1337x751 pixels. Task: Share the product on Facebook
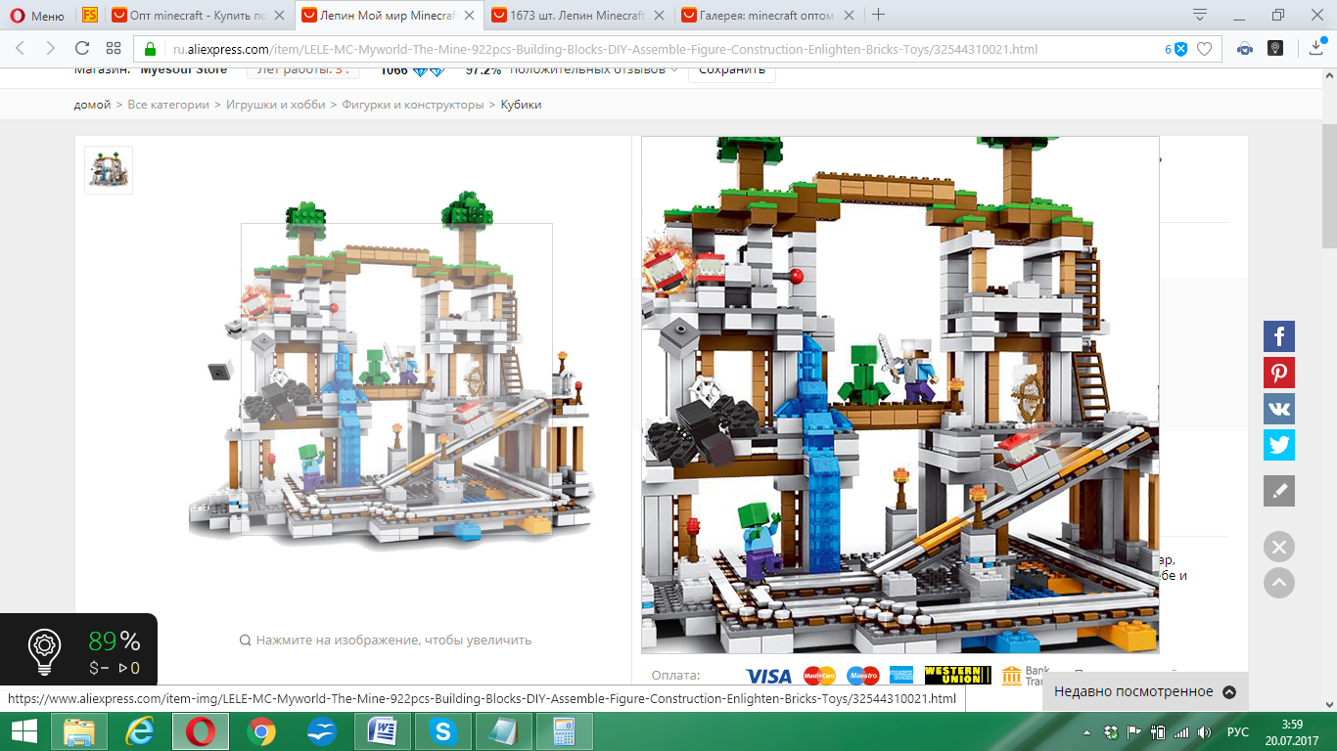pyautogui.click(x=1279, y=336)
